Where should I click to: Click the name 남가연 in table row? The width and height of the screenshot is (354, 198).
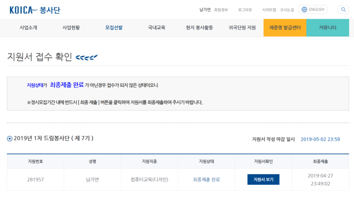pyautogui.click(x=92, y=180)
